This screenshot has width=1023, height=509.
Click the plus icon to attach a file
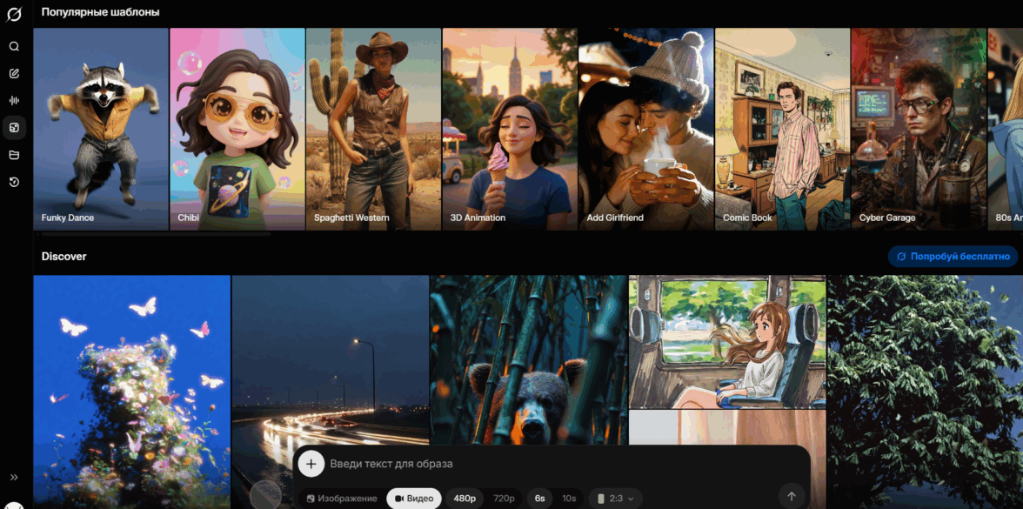(311, 464)
